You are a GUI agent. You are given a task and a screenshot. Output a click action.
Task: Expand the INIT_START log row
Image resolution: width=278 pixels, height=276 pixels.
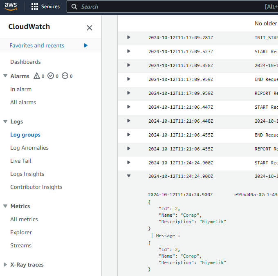coord(128,37)
